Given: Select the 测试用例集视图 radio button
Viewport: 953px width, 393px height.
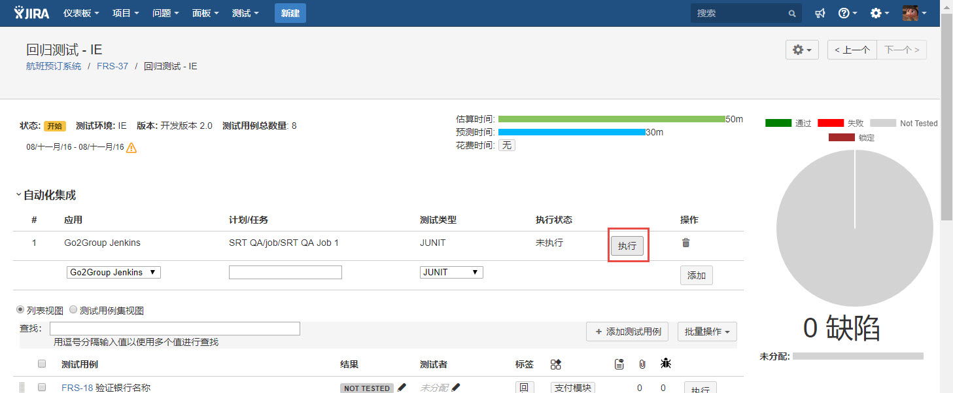Looking at the screenshot, I should coord(73,310).
